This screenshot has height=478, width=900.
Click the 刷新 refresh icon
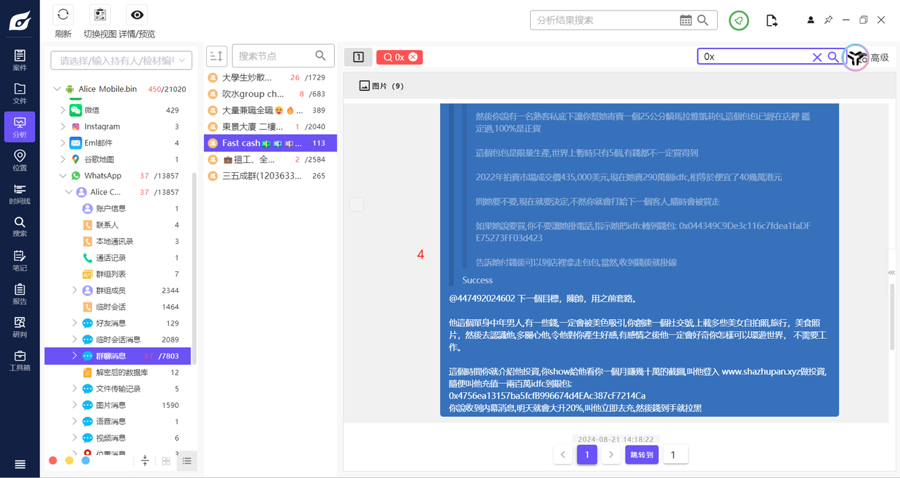coord(63,14)
